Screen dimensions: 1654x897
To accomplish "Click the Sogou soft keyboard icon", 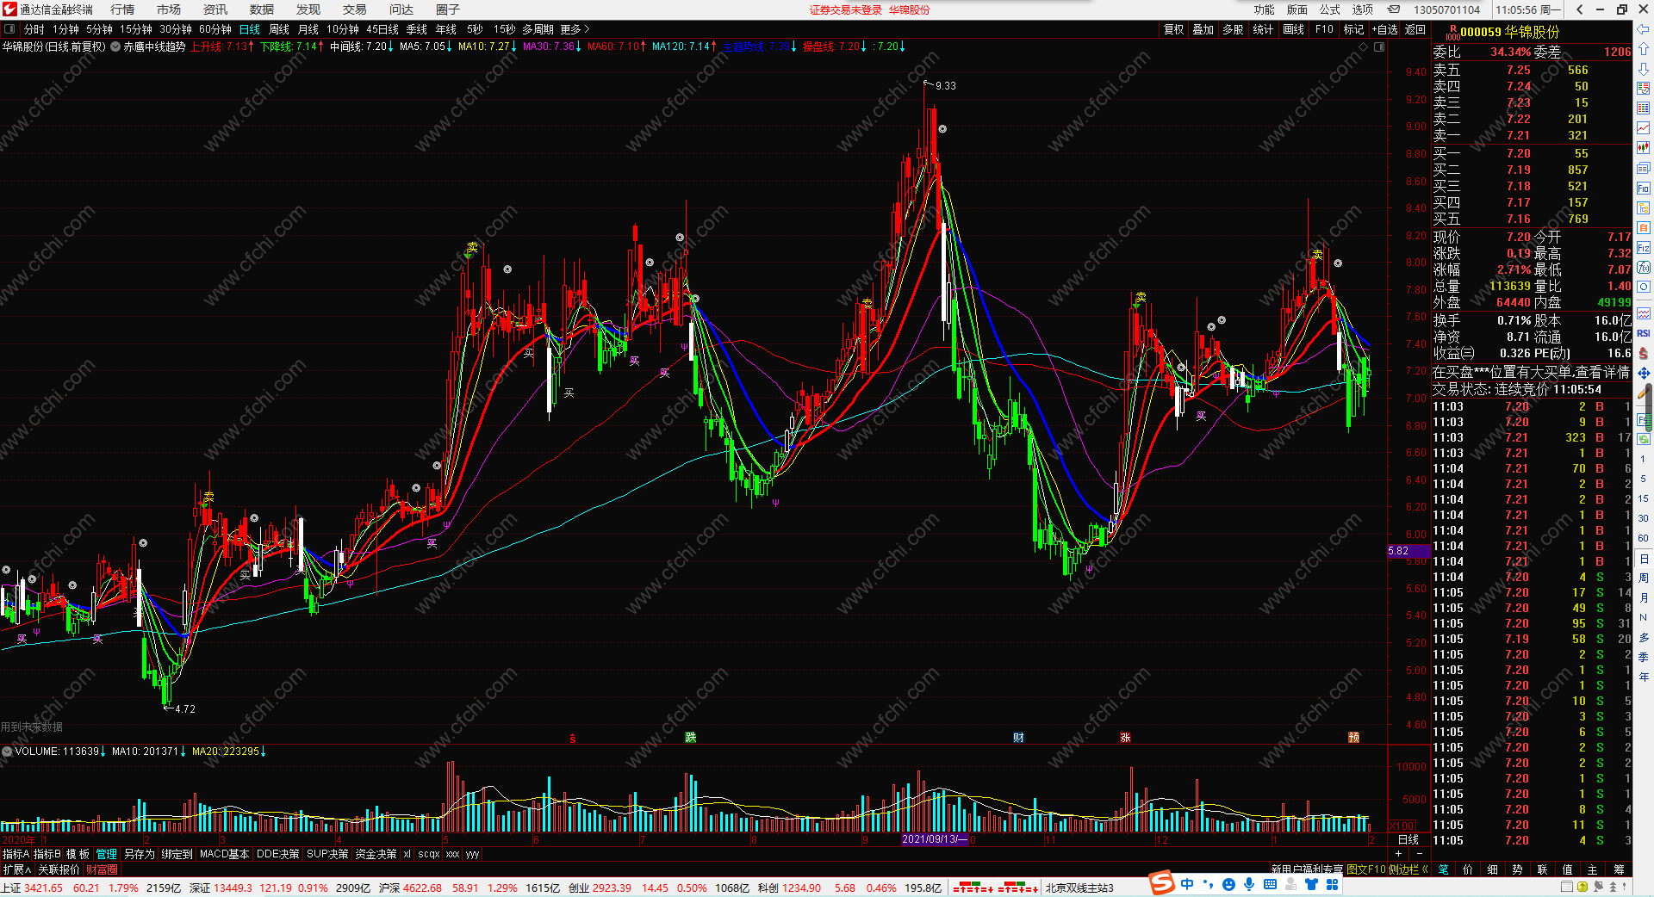I will pos(1270,885).
